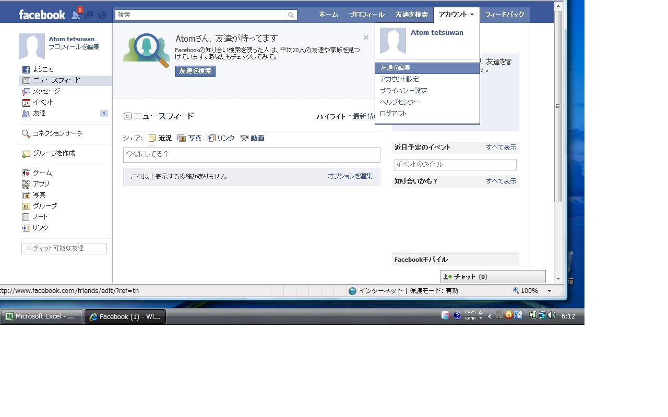
Task: Open the zoom level dropdown arrow
Action: 549,291
